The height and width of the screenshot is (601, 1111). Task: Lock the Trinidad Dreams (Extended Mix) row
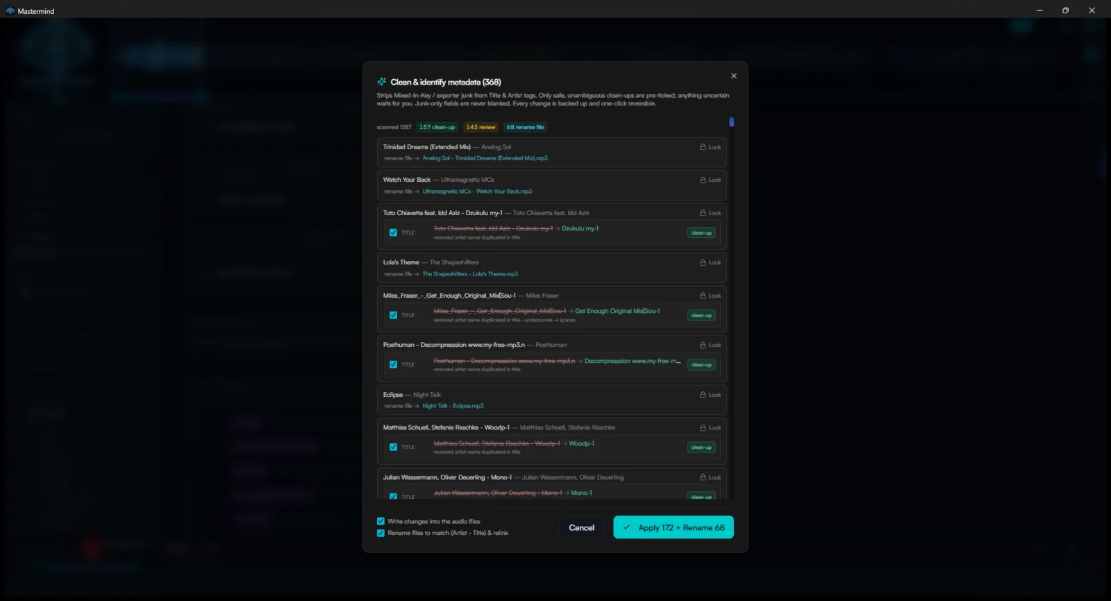click(x=710, y=147)
